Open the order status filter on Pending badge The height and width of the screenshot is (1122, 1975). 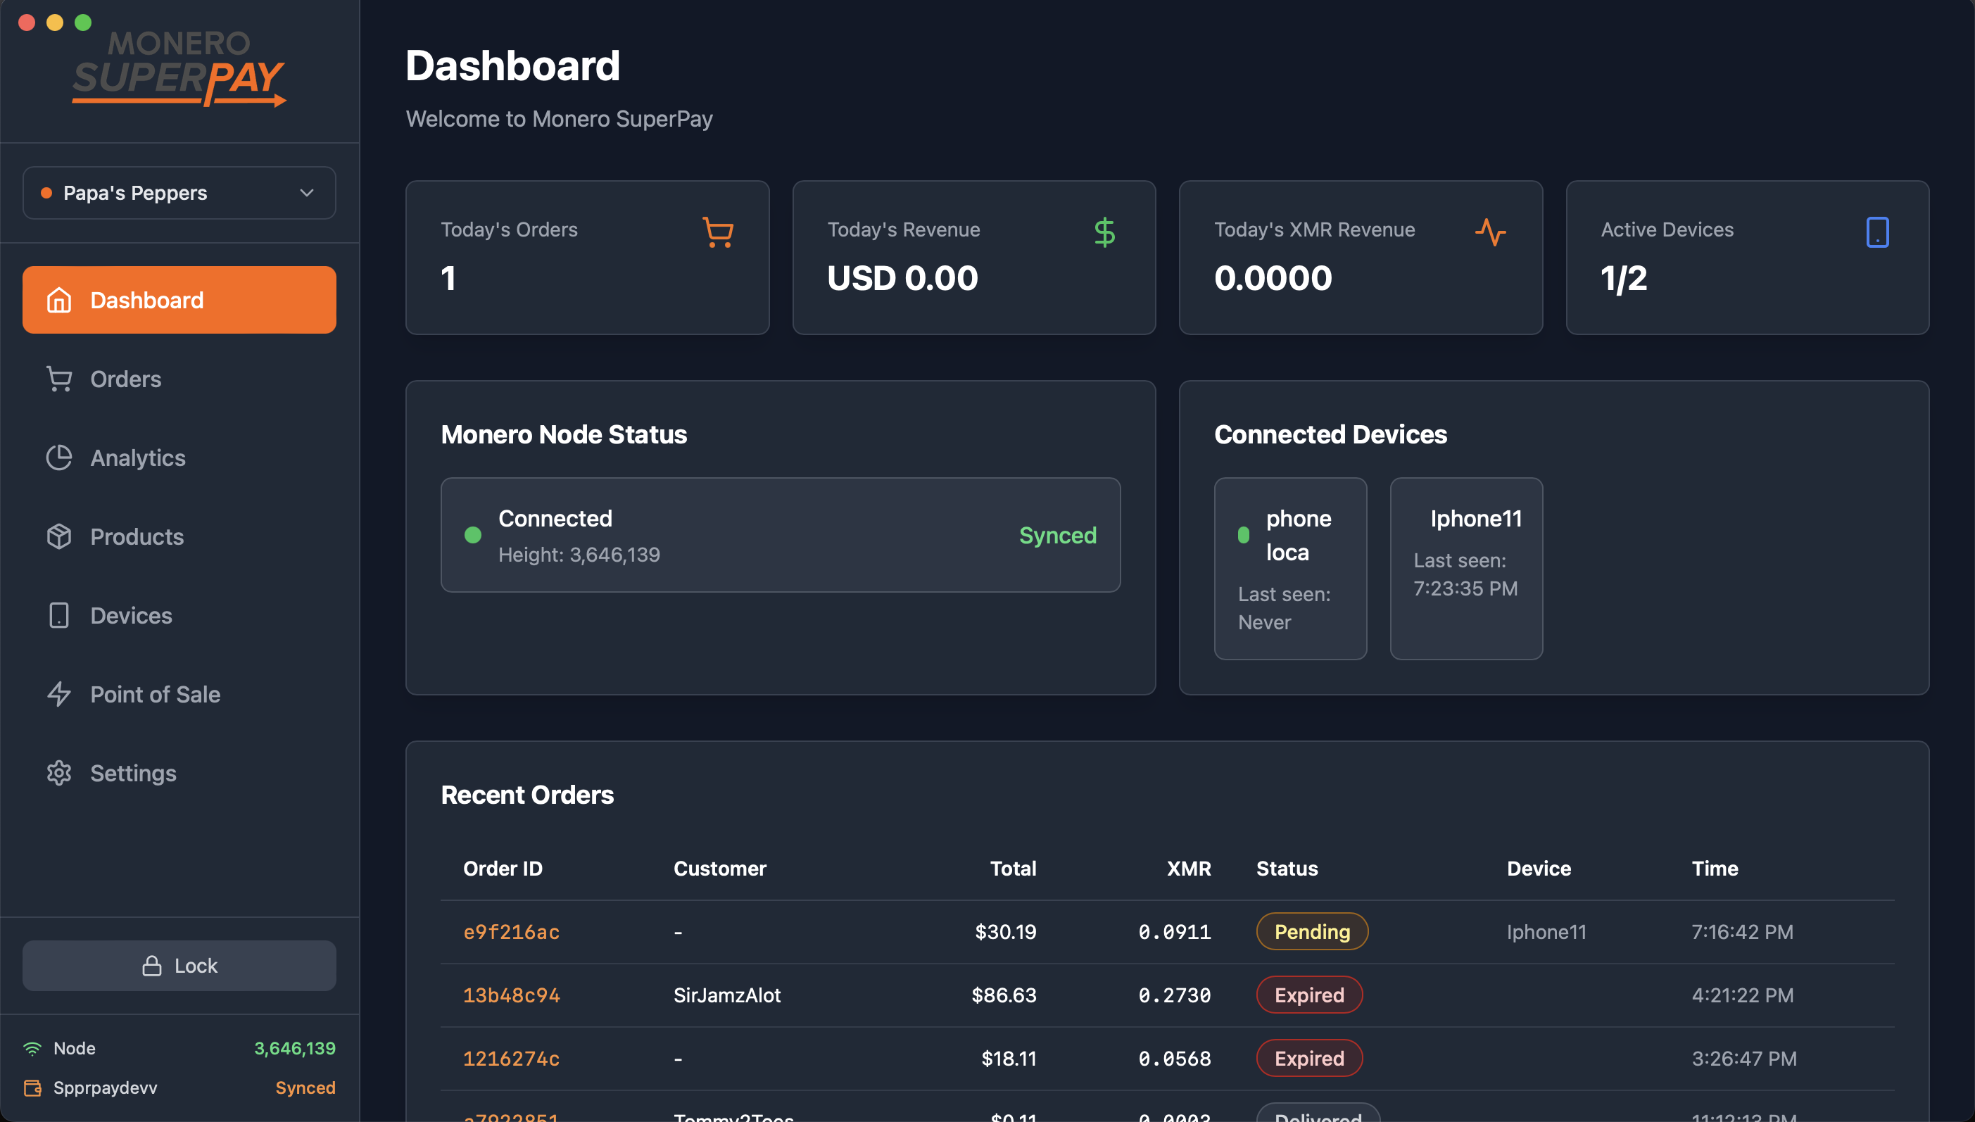coord(1311,931)
